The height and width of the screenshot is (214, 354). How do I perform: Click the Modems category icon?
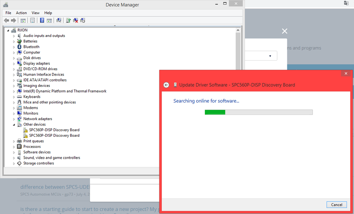tap(19, 108)
